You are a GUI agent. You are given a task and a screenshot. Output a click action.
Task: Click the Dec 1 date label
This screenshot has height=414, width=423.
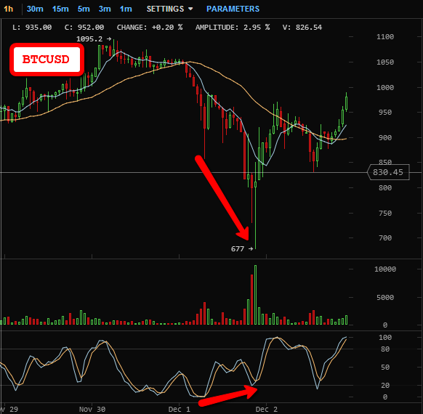pos(180,409)
